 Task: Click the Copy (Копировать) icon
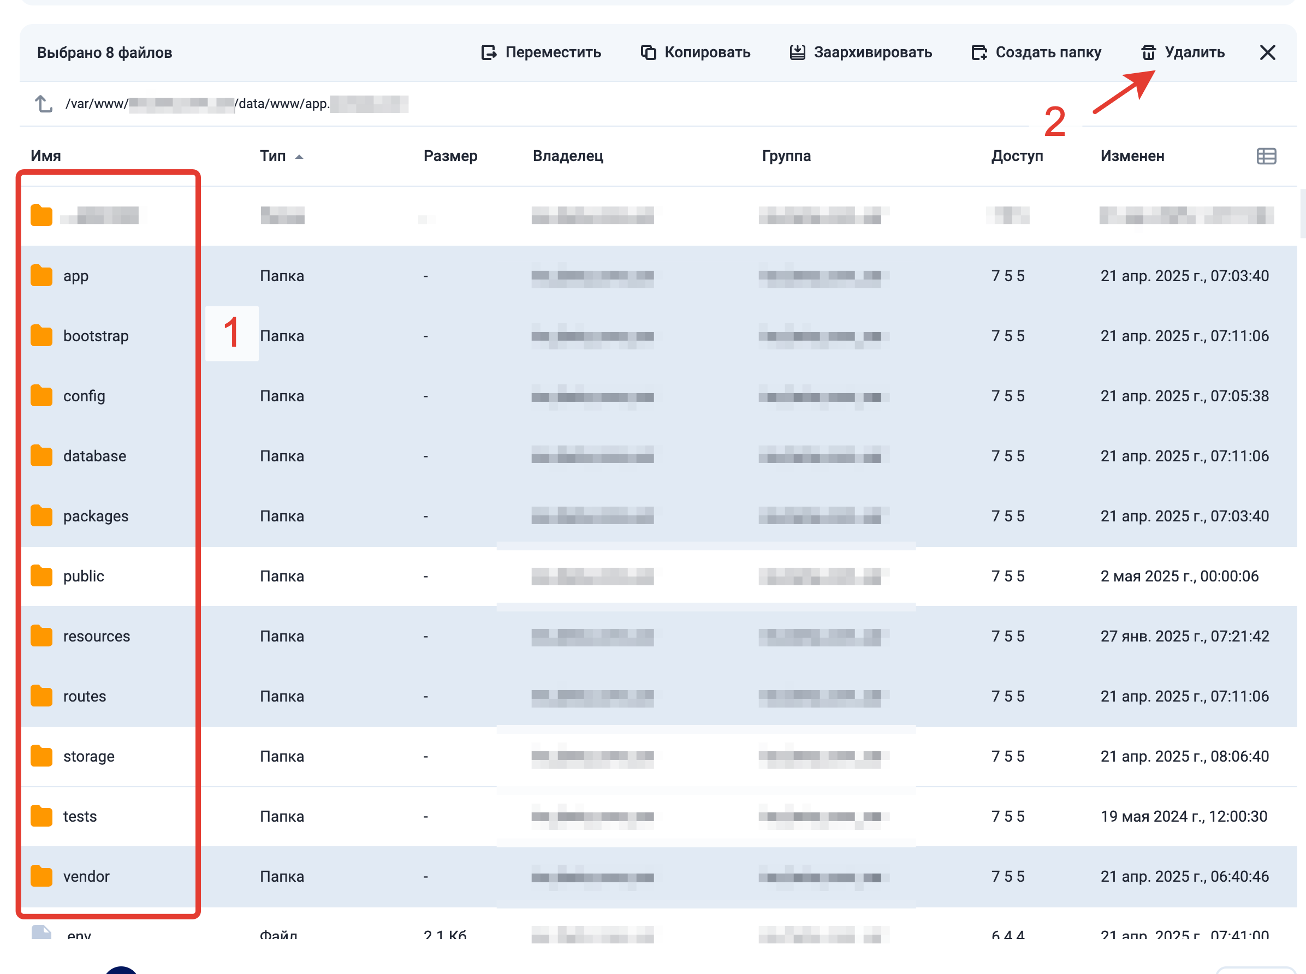click(x=648, y=52)
